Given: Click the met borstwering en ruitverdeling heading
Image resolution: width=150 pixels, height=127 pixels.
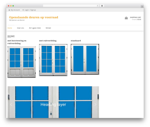Looking at the screenshot, I should coord(17,42).
